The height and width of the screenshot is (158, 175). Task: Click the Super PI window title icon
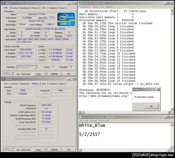pos(80,3)
